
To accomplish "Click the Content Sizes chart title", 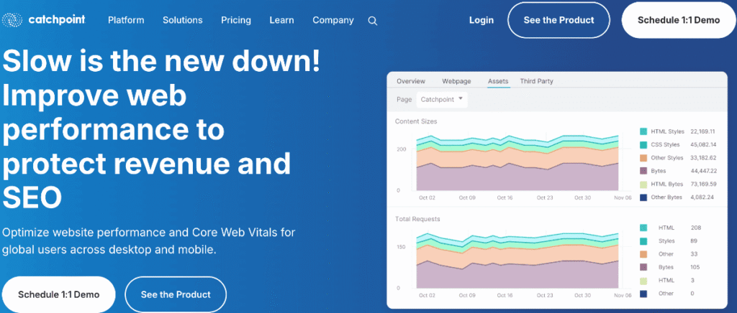I will tap(416, 121).
